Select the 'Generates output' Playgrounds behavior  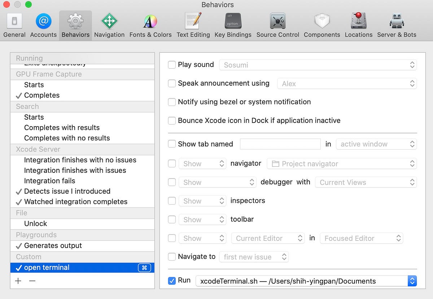click(x=52, y=246)
